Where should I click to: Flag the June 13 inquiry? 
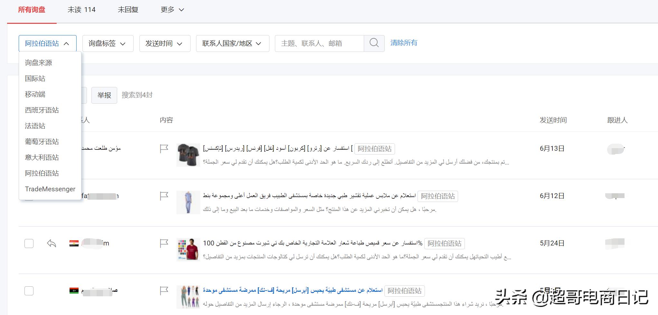click(x=164, y=148)
